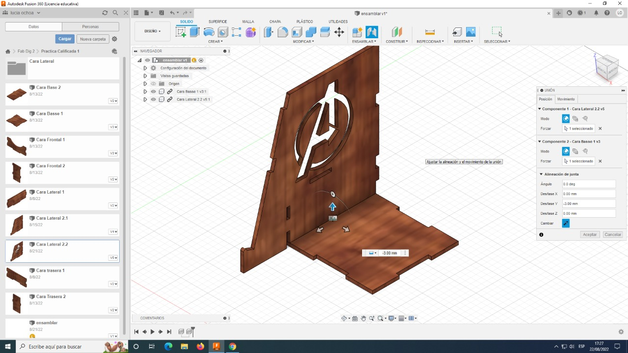Click the Desfase Y input field
The width and height of the screenshot is (628, 353).
click(x=589, y=203)
